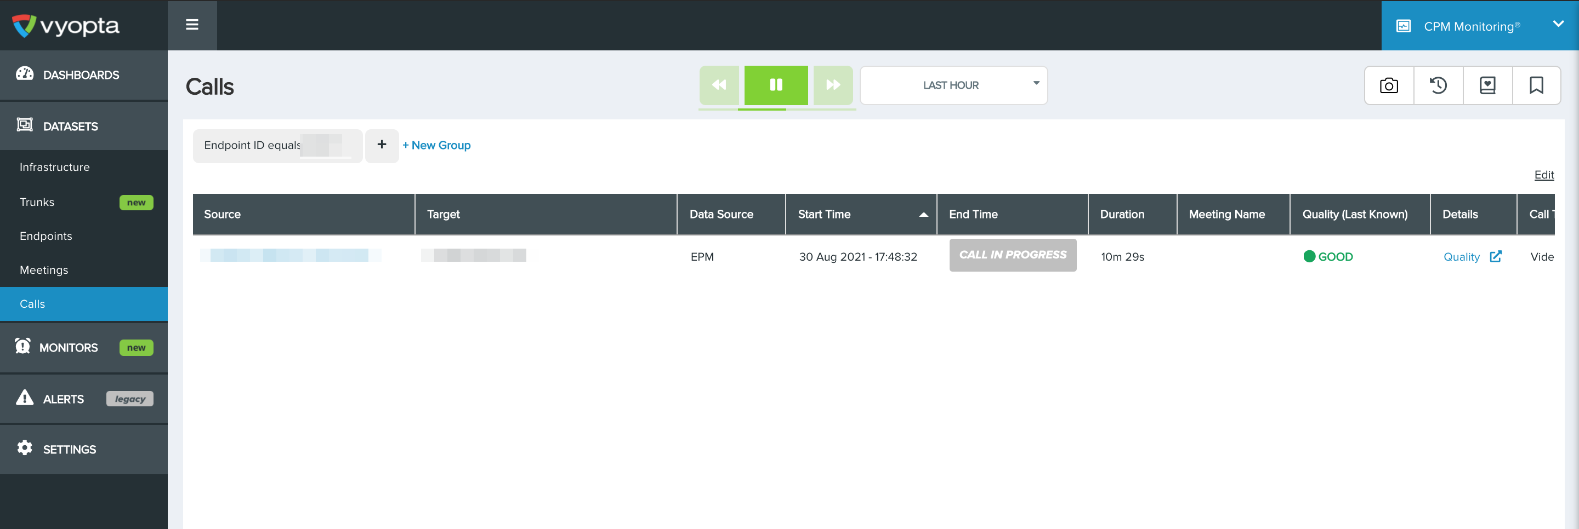Viewport: 1579px width, 529px height.
Task: Open the Quality details link
Action: 1461,257
